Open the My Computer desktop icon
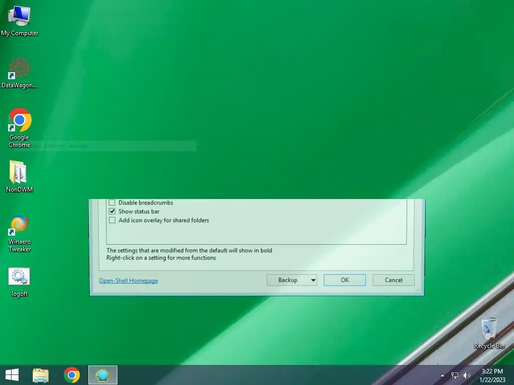Viewport: 514px width, 385px height. (x=20, y=21)
